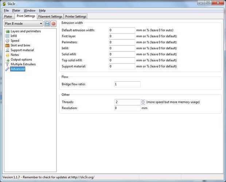Click the 'Flow' group heading

click(x=65, y=77)
